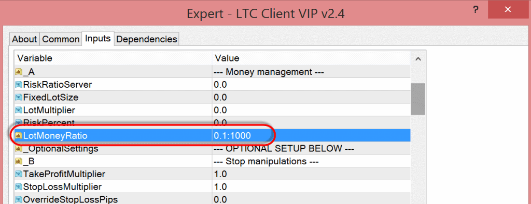Switch to the About tab
Screen dimensions: 531x204
(x=24, y=39)
